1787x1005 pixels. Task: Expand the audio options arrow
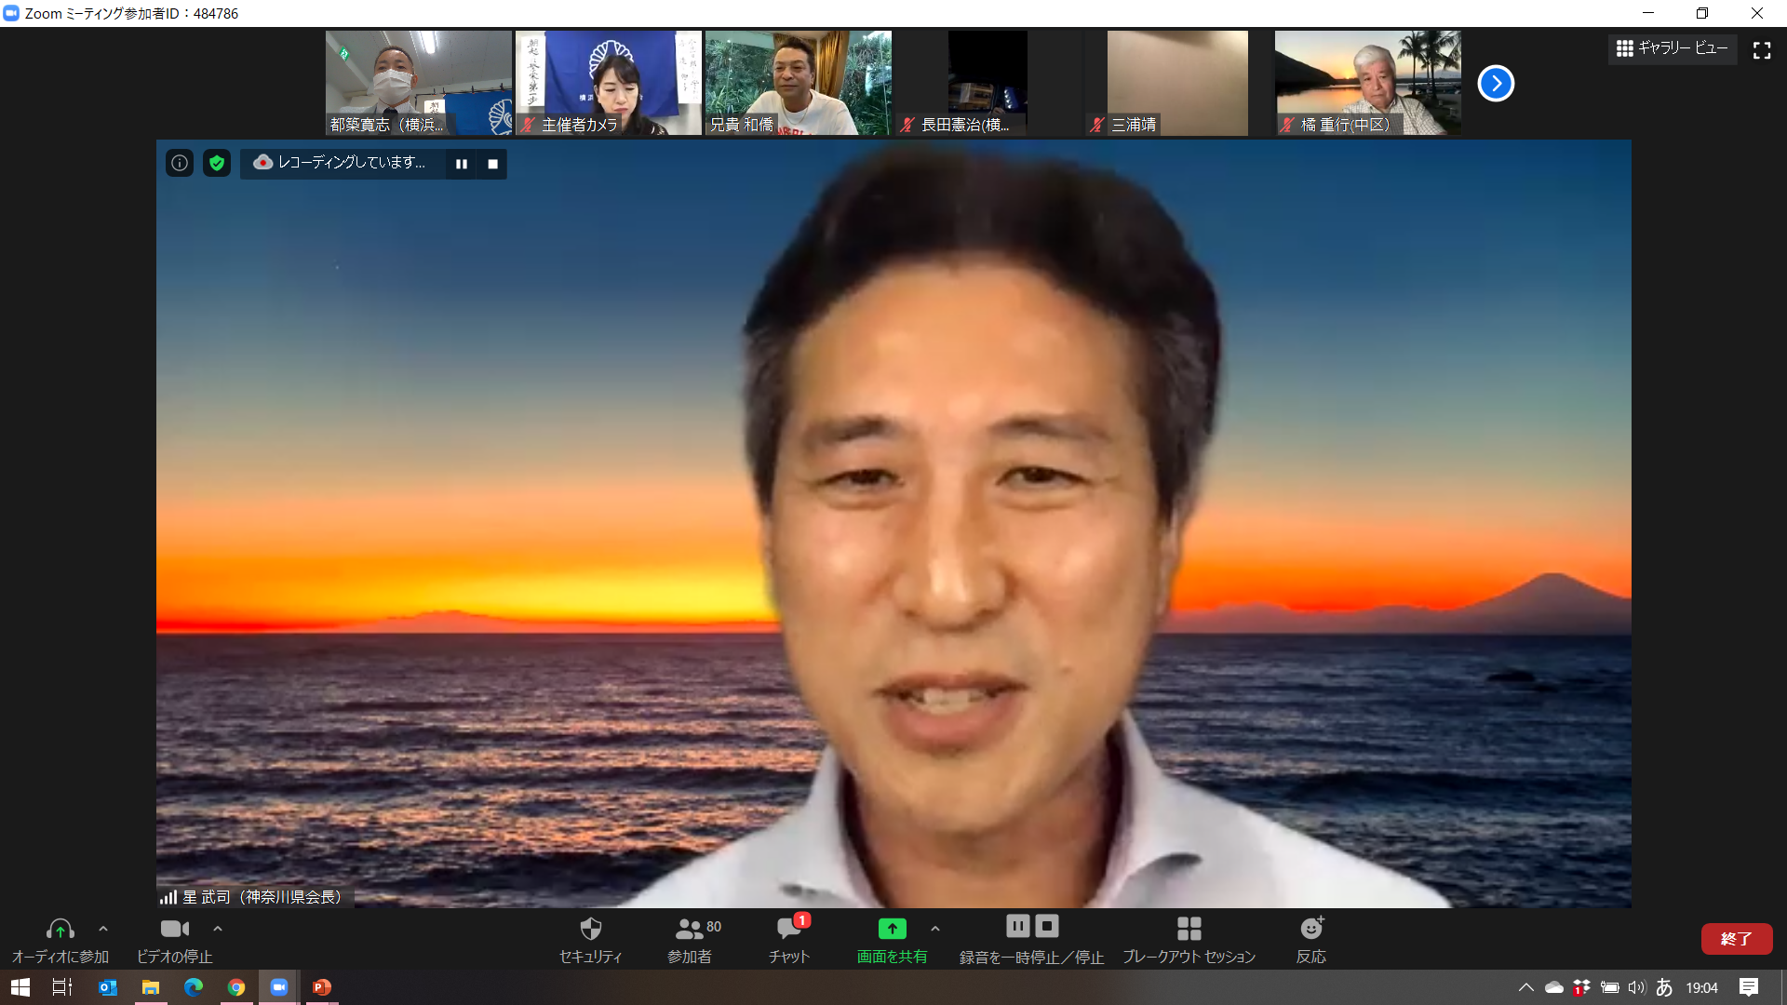coord(103,929)
